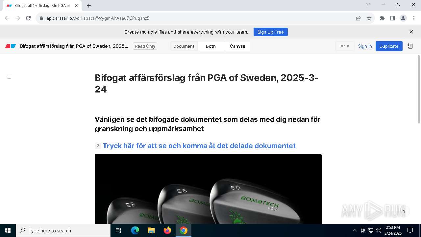Switch to Both view

(211, 46)
